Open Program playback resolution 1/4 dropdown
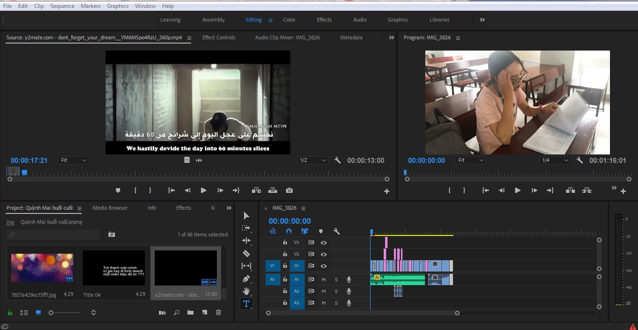This screenshot has height=330, width=638. pyautogui.click(x=555, y=160)
